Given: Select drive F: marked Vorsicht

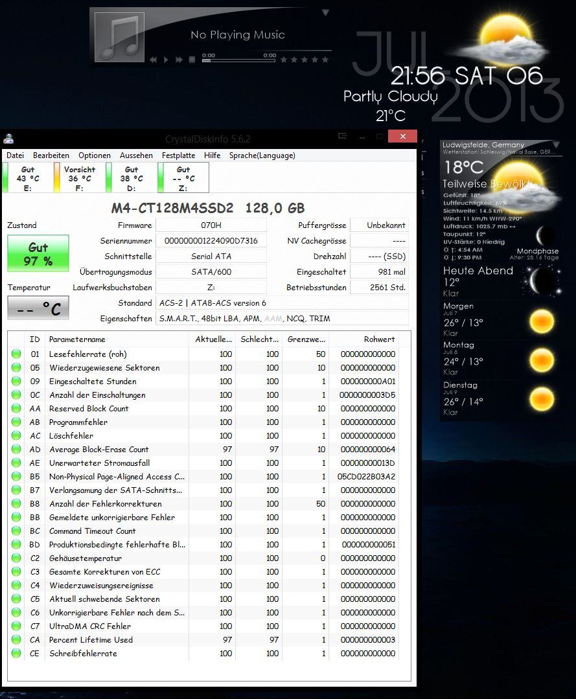Looking at the screenshot, I should coord(79,178).
